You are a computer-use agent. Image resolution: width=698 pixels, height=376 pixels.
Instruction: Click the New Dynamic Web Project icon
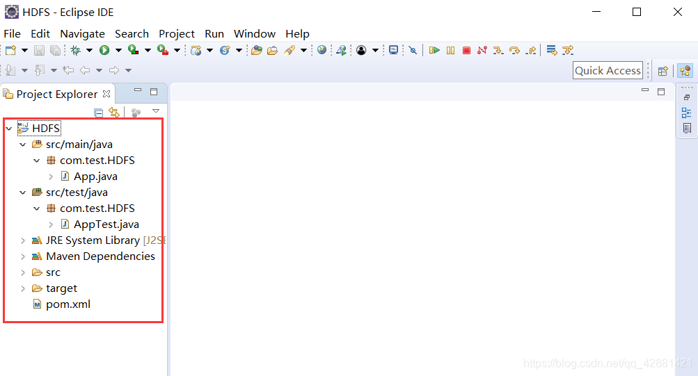[x=196, y=50]
